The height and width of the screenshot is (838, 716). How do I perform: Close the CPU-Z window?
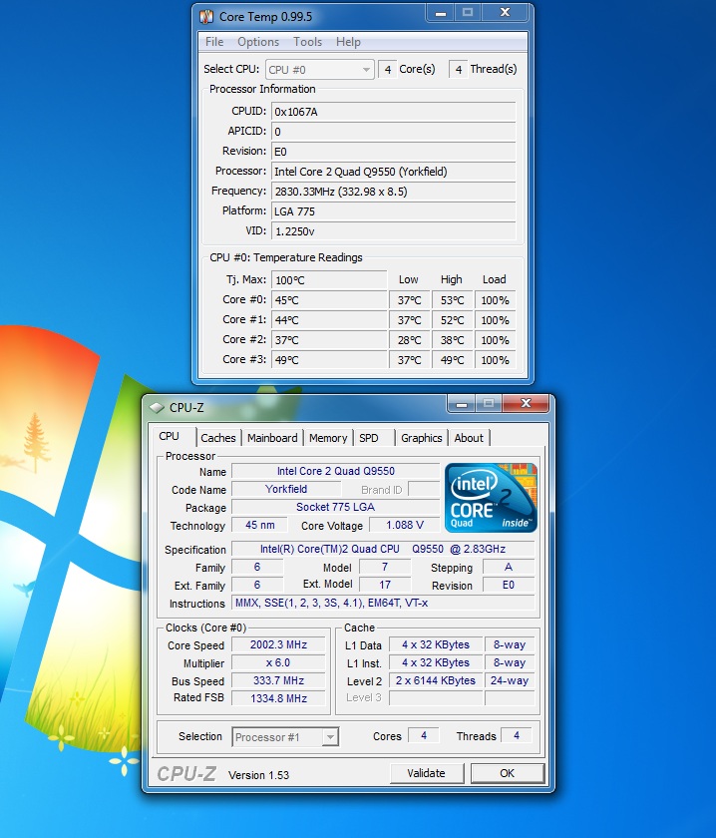(x=526, y=404)
